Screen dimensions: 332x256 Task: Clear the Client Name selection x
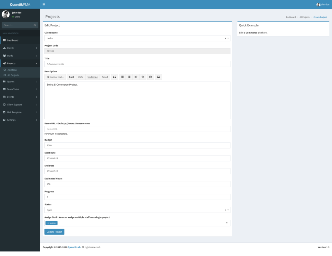(x=226, y=38)
